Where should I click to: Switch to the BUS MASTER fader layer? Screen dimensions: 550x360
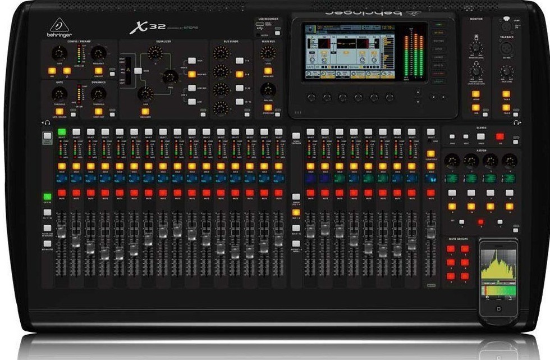47,244
